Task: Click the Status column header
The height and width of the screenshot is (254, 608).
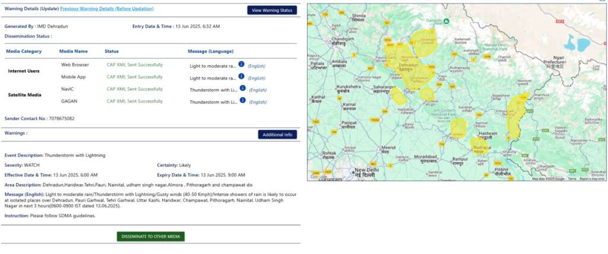Action: tap(112, 51)
